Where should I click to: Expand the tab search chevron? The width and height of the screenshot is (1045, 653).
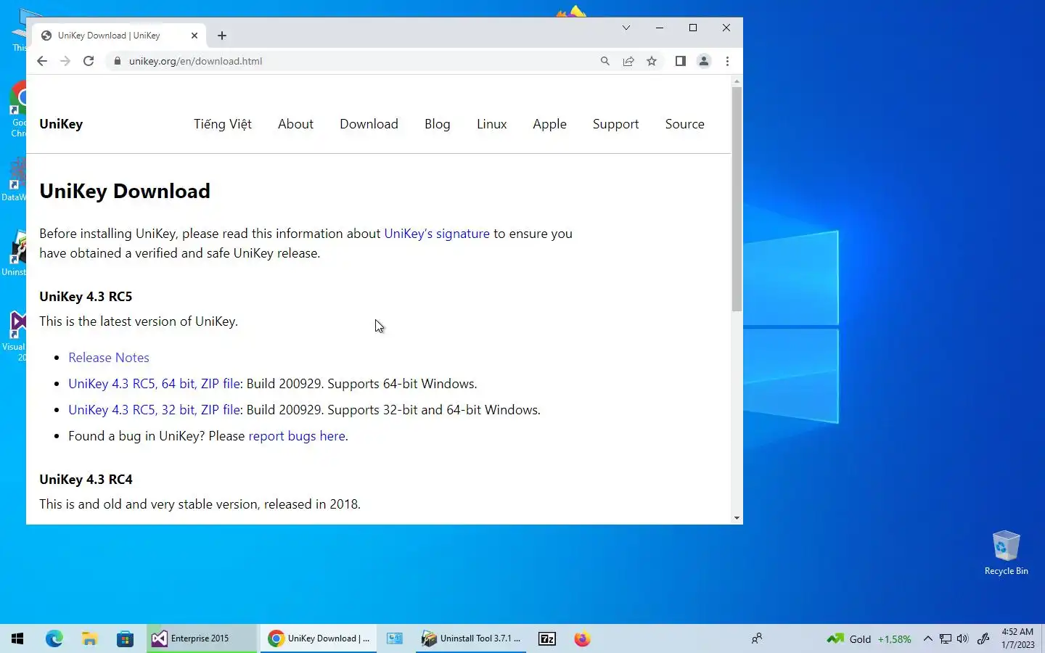click(626, 28)
